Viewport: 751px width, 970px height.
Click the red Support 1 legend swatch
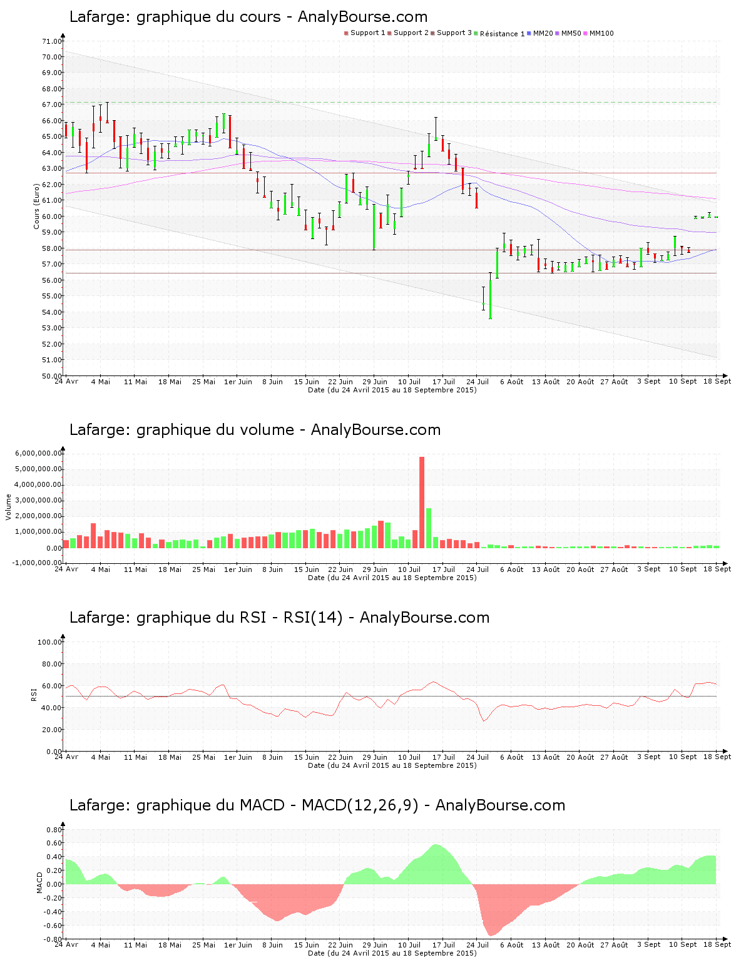pos(346,33)
